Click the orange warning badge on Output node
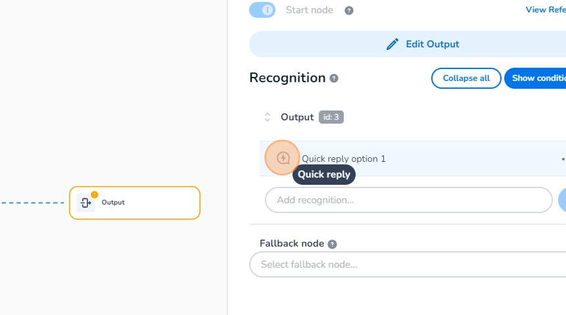This screenshot has width=566, height=315. (94, 195)
